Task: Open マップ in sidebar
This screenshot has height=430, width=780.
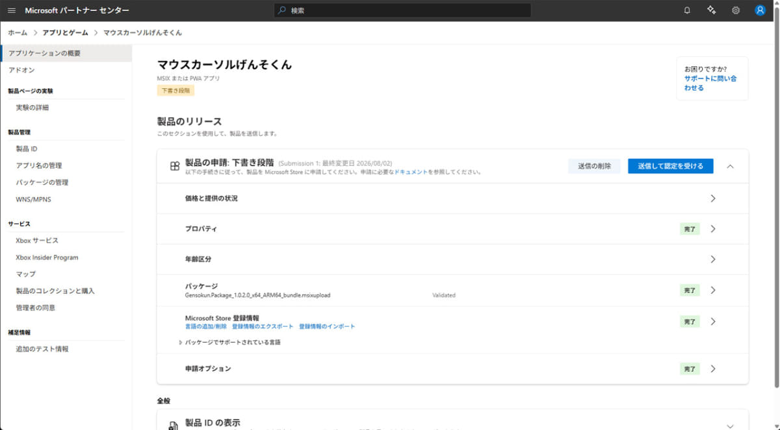Action: tap(25, 274)
